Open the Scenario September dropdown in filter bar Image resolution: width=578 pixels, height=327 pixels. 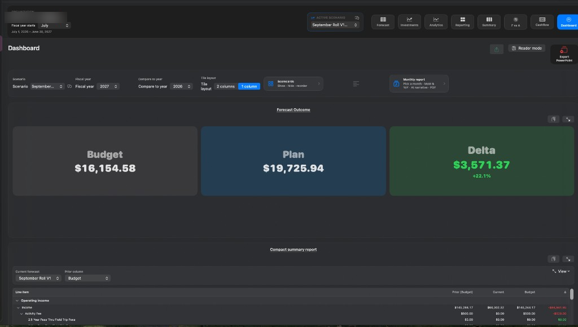pyautogui.click(x=47, y=86)
